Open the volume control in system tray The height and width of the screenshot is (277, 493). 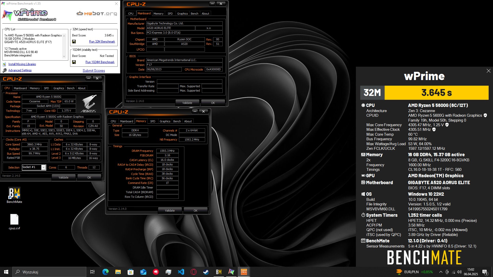[x=459, y=272]
